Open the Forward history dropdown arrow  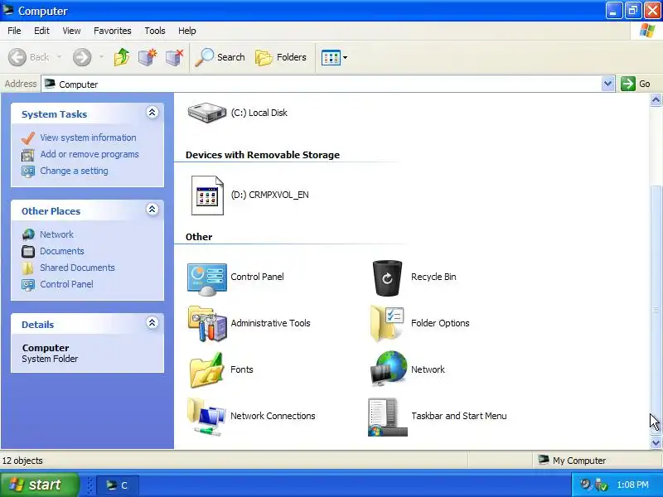pos(101,57)
